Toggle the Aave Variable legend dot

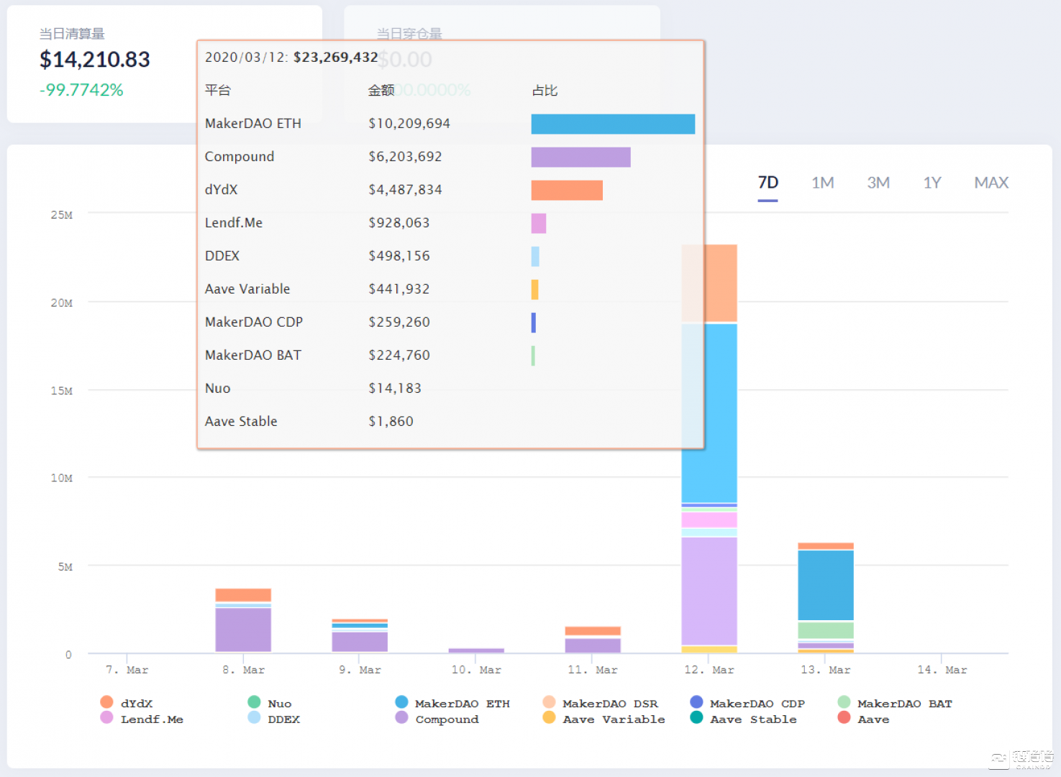(549, 718)
